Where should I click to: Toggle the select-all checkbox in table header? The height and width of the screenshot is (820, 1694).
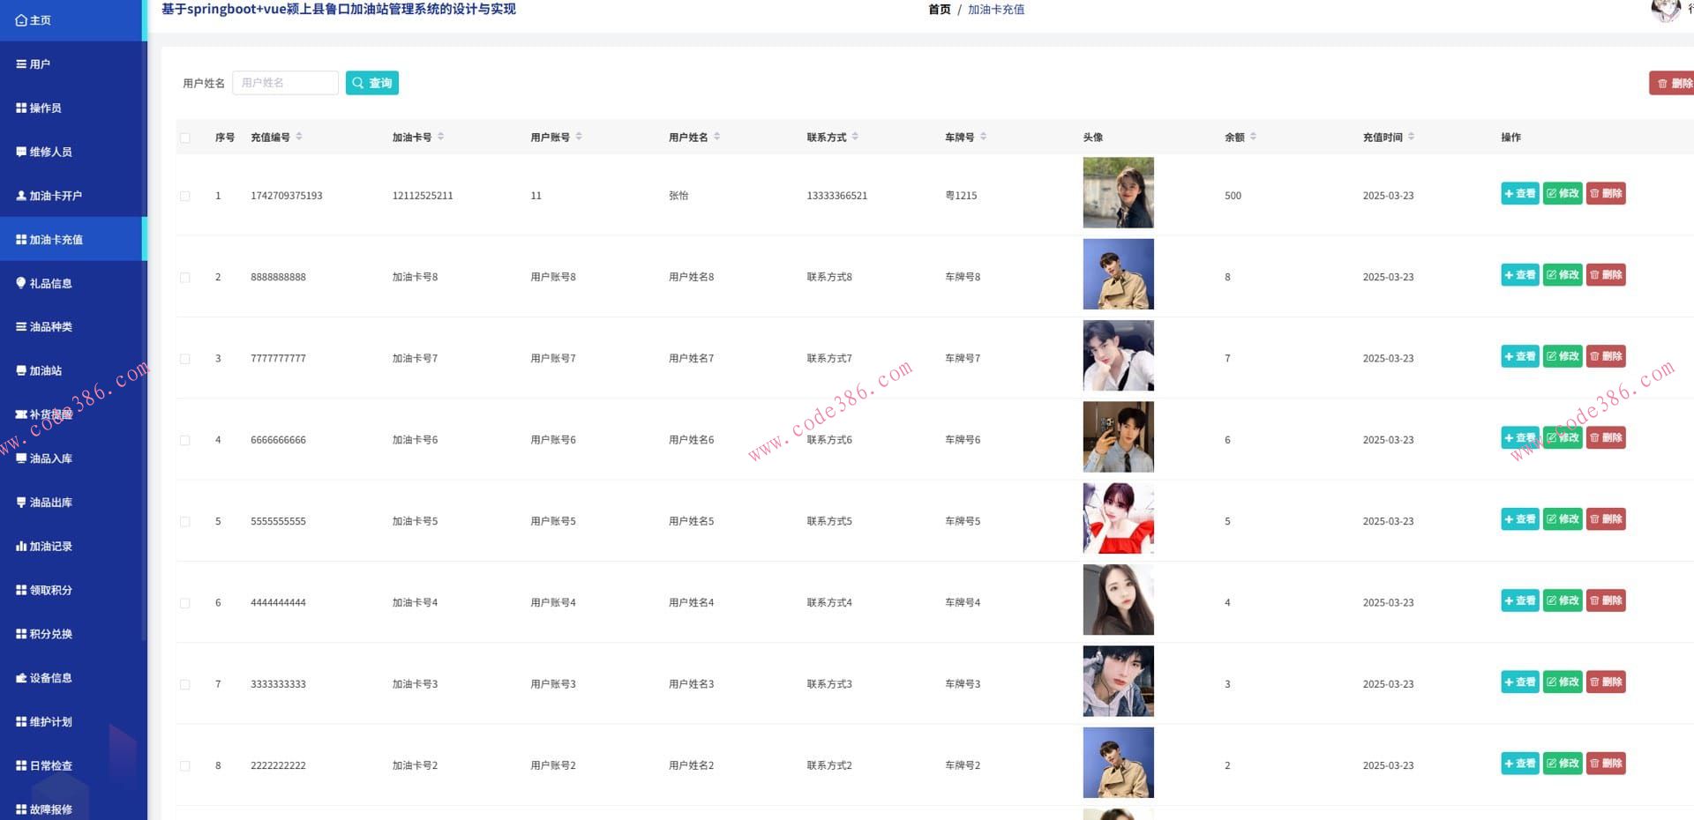tap(185, 138)
